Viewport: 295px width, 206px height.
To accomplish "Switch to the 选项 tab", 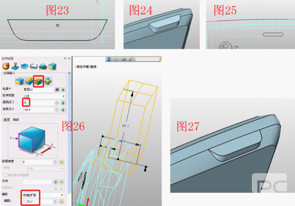I will tap(6, 119).
